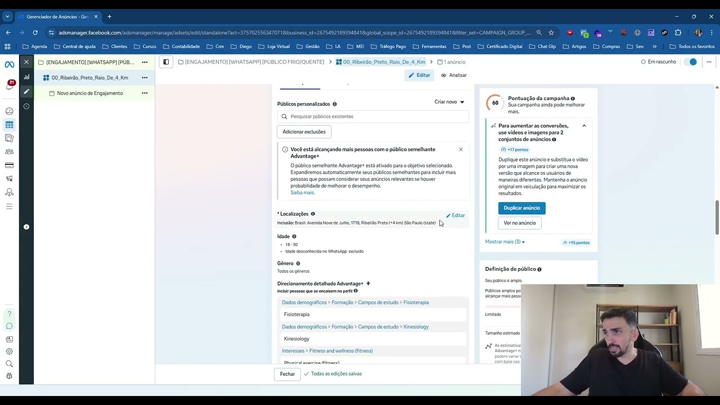Open the All tools hamburger menu

click(10, 206)
